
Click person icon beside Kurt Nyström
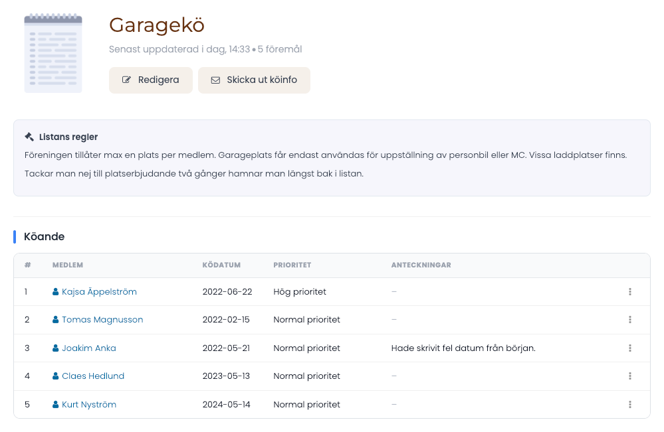(x=55, y=405)
